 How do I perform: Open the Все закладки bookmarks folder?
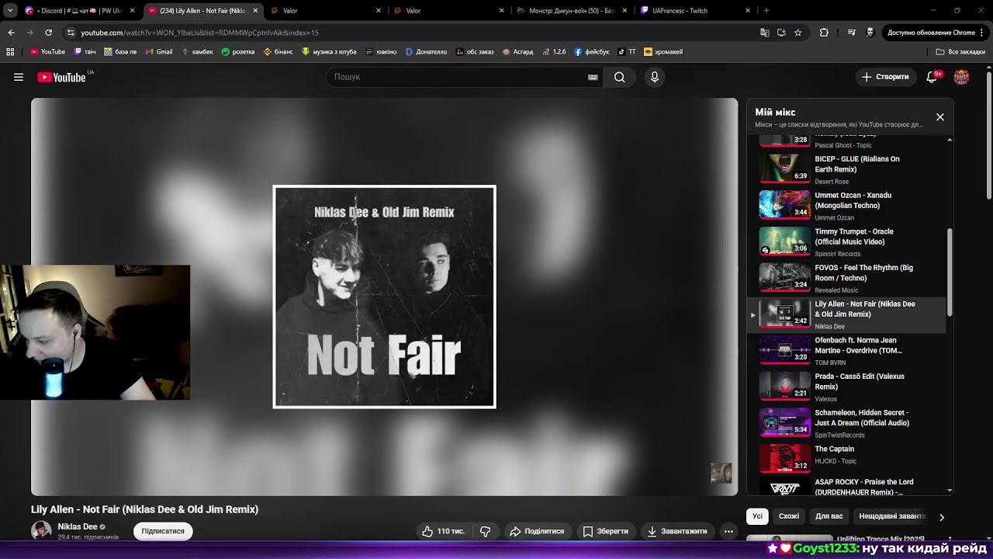(x=960, y=52)
